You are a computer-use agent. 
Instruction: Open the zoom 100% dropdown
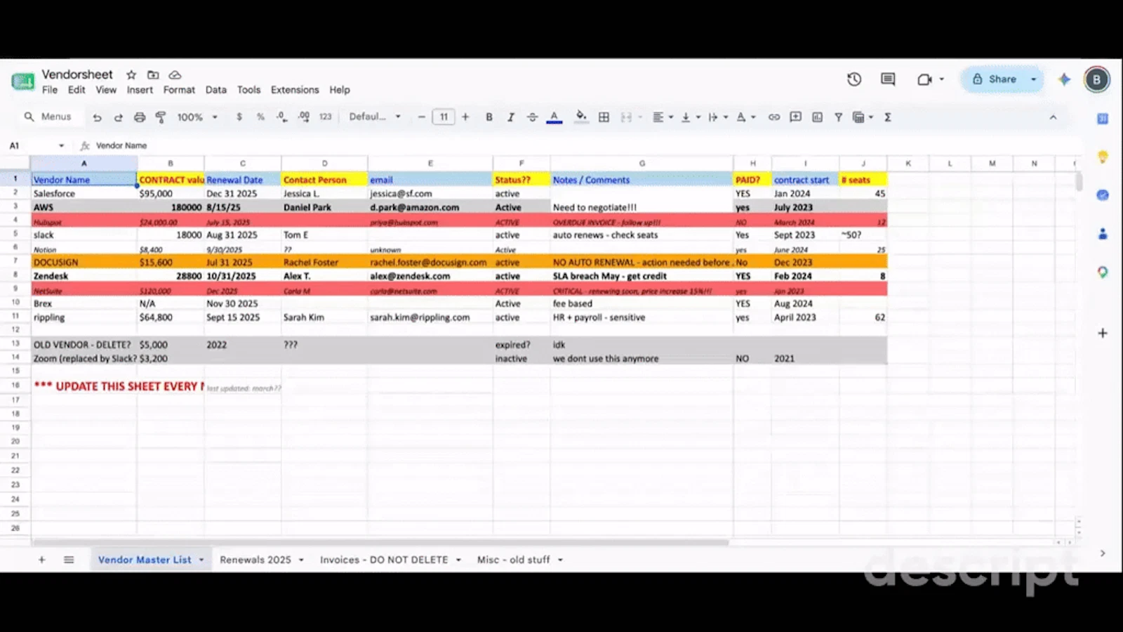(197, 117)
